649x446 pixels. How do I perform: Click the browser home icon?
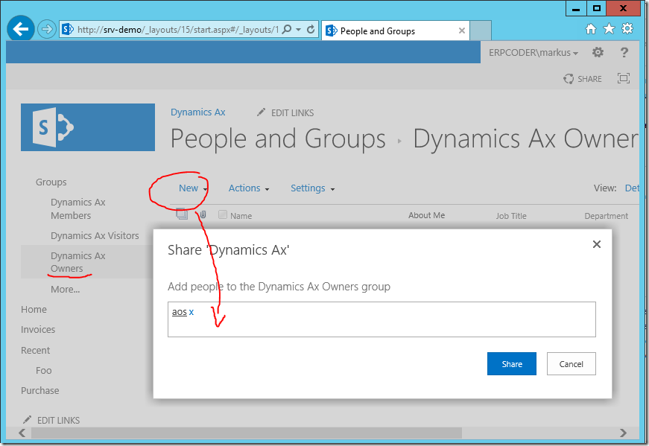[590, 28]
